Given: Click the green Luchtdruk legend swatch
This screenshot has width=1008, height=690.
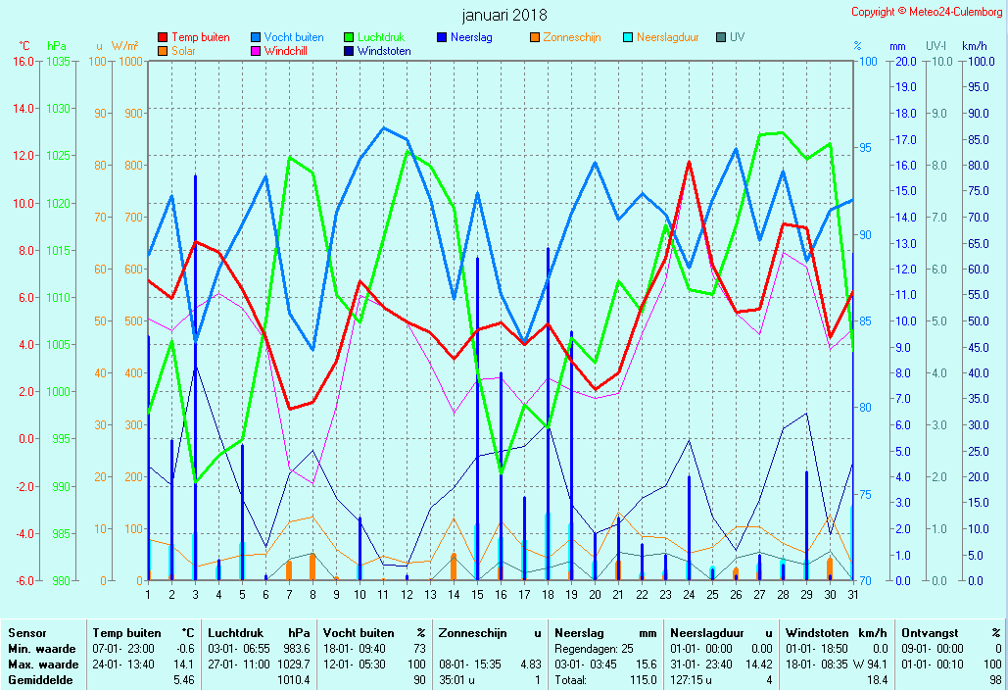Looking at the screenshot, I should (x=350, y=37).
